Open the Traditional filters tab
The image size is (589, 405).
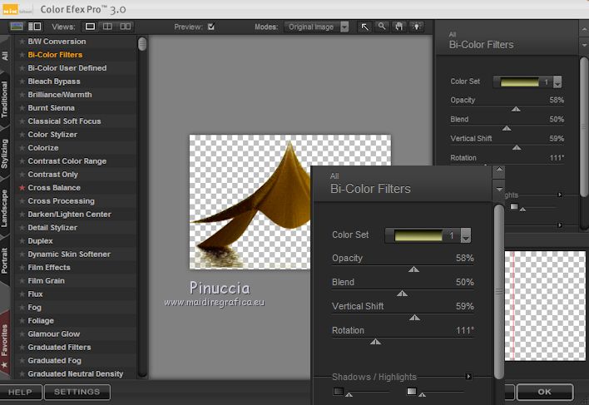pyautogui.click(x=4, y=100)
